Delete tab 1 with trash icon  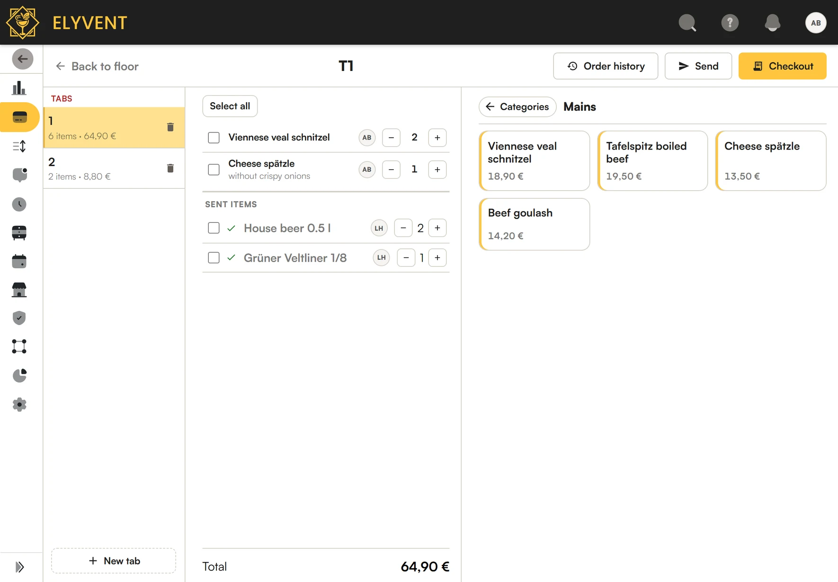(170, 127)
